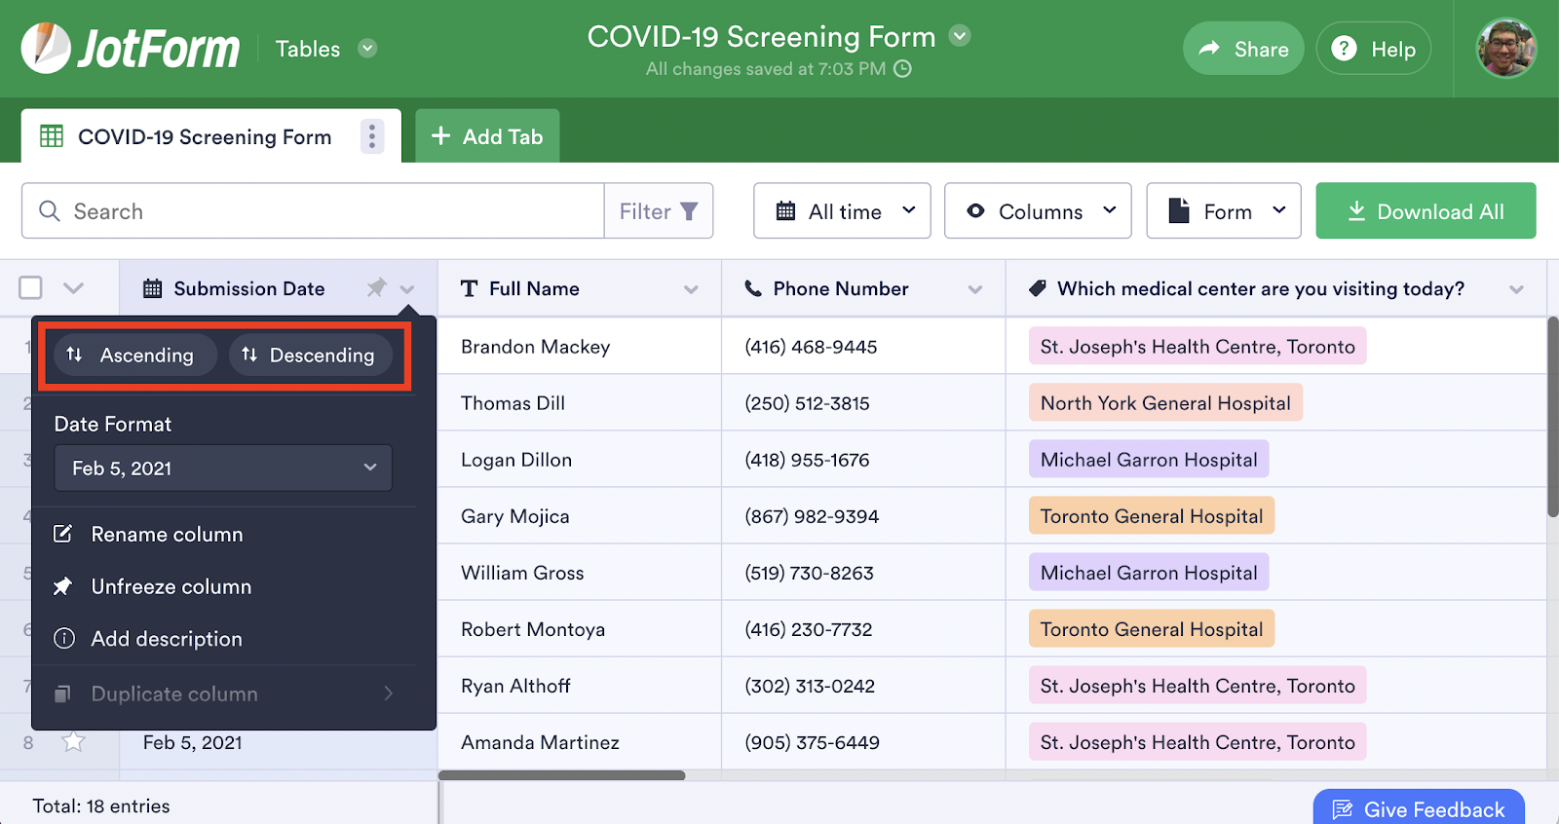Click the Help question mark icon
The width and height of the screenshot is (1559, 824).
[x=1344, y=49]
